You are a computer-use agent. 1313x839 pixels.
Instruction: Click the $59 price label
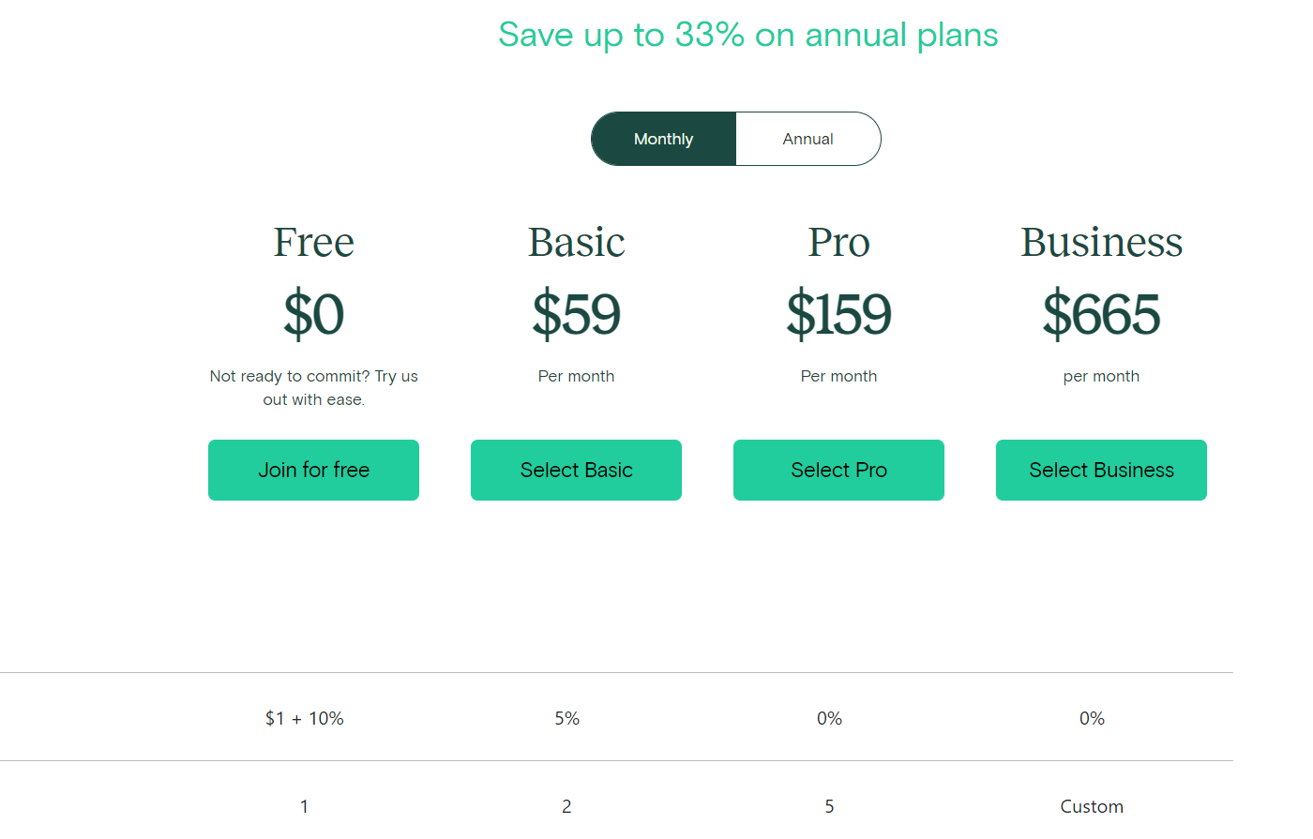point(576,316)
